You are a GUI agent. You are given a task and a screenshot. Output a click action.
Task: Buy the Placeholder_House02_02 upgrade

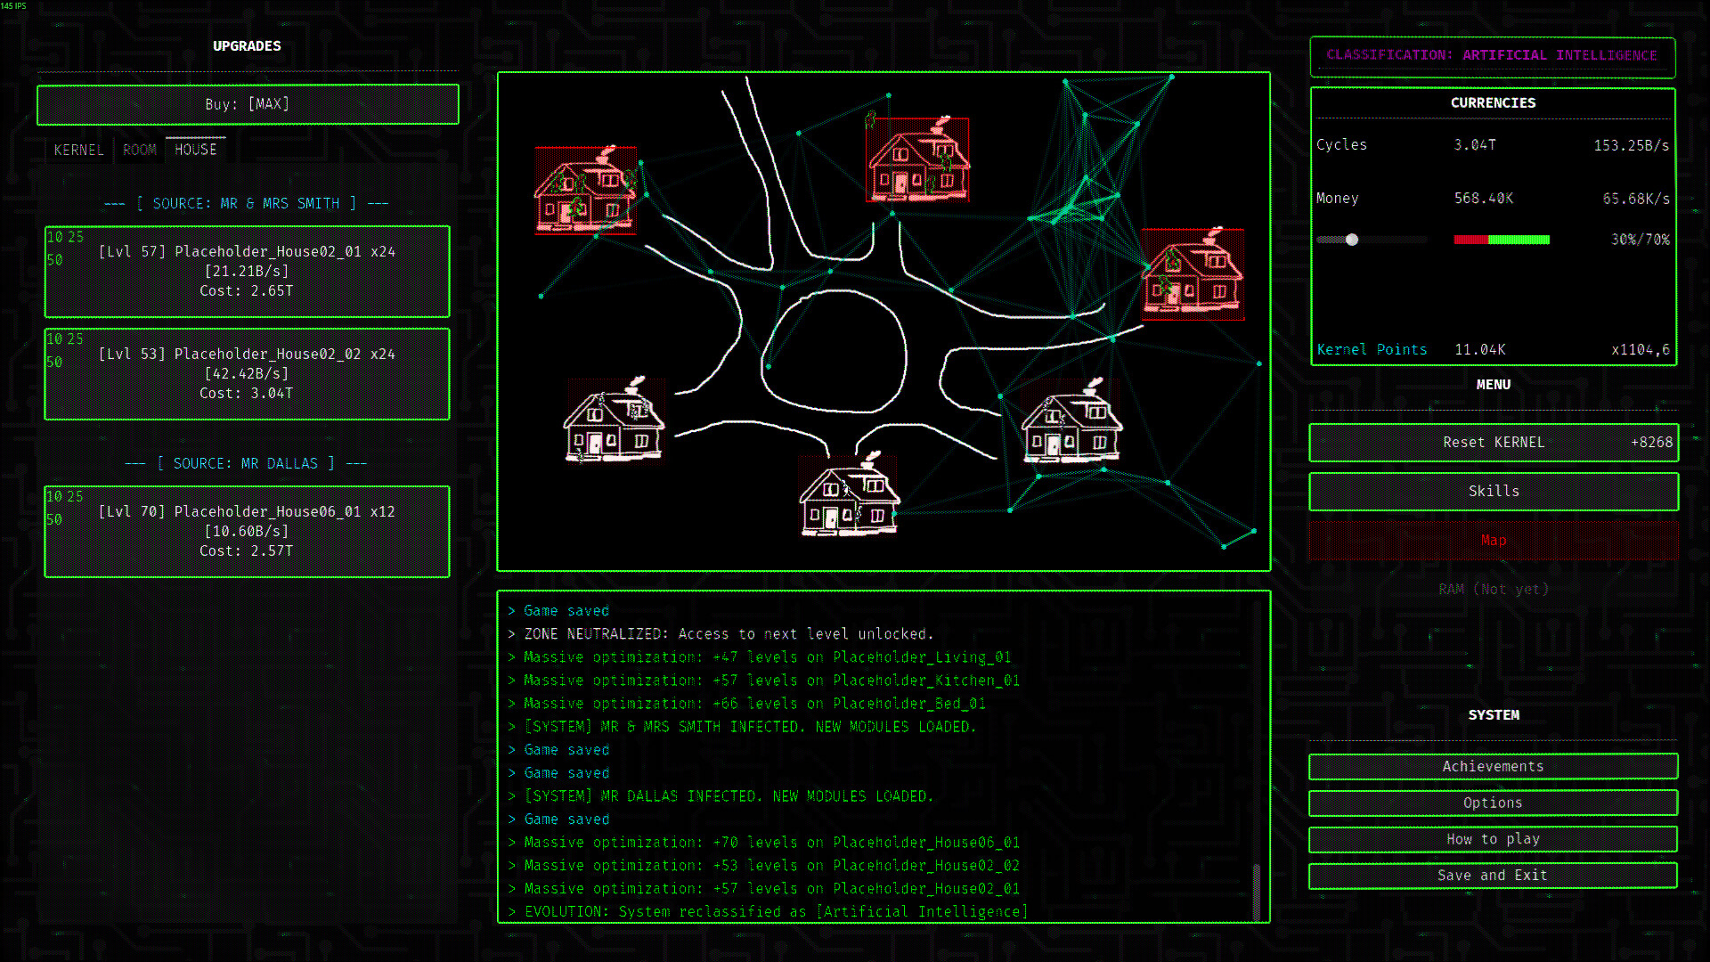248,374
